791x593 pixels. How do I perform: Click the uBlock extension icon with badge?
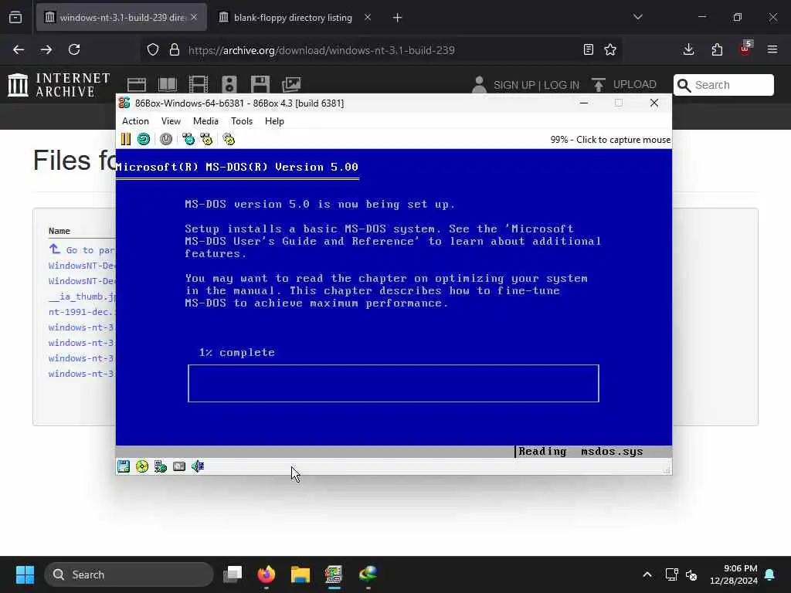(x=745, y=49)
